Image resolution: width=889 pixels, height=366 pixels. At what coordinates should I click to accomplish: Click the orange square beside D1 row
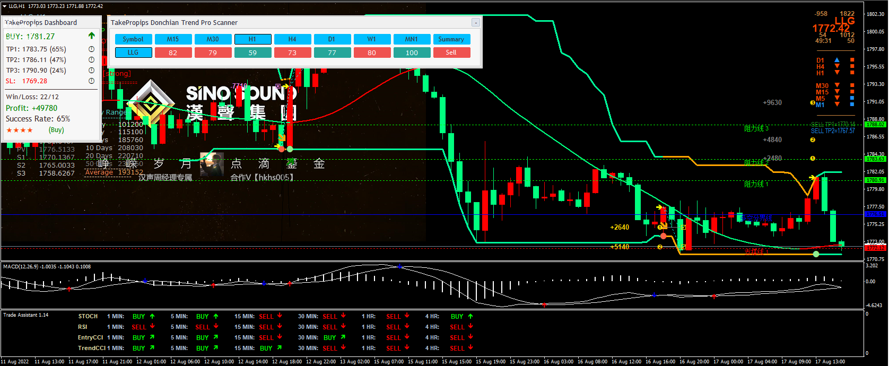pos(852,60)
